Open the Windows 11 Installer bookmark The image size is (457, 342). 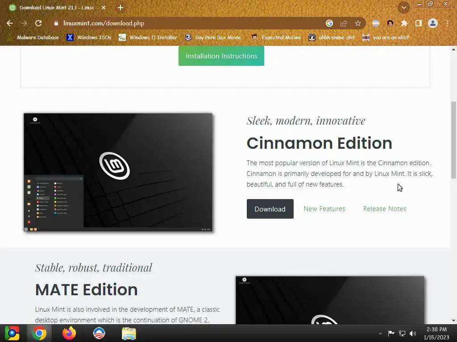pos(148,37)
